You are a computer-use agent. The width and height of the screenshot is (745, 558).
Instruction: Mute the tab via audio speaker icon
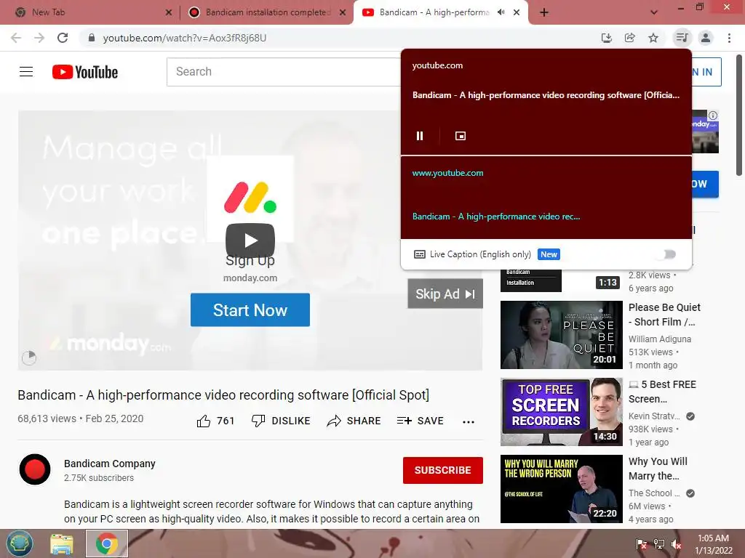[501, 12]
